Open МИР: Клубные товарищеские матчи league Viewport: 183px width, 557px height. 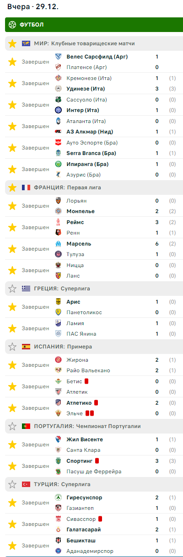point(84,43)
